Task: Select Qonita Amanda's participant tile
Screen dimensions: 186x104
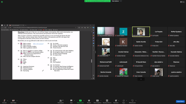Action: tap(106, 72)
